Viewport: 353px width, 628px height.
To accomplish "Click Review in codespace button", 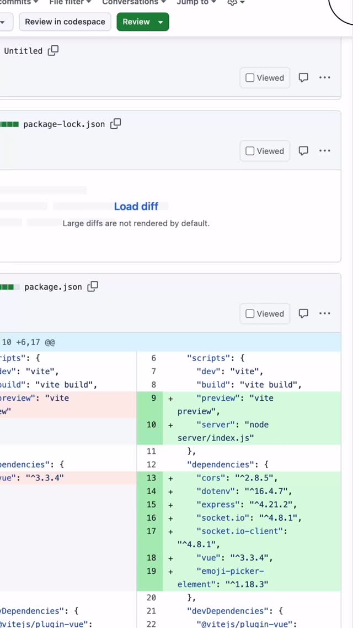I will (65, 22).
